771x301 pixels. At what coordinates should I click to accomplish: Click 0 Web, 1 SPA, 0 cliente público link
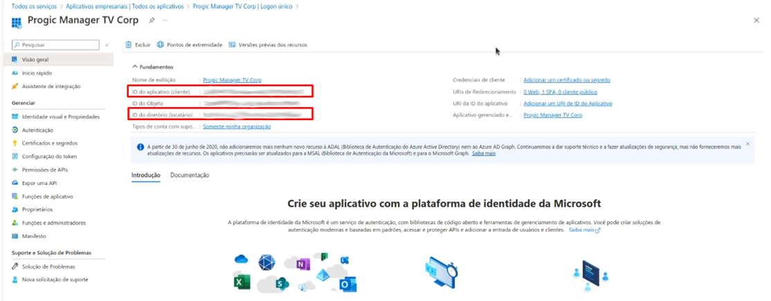561,92
